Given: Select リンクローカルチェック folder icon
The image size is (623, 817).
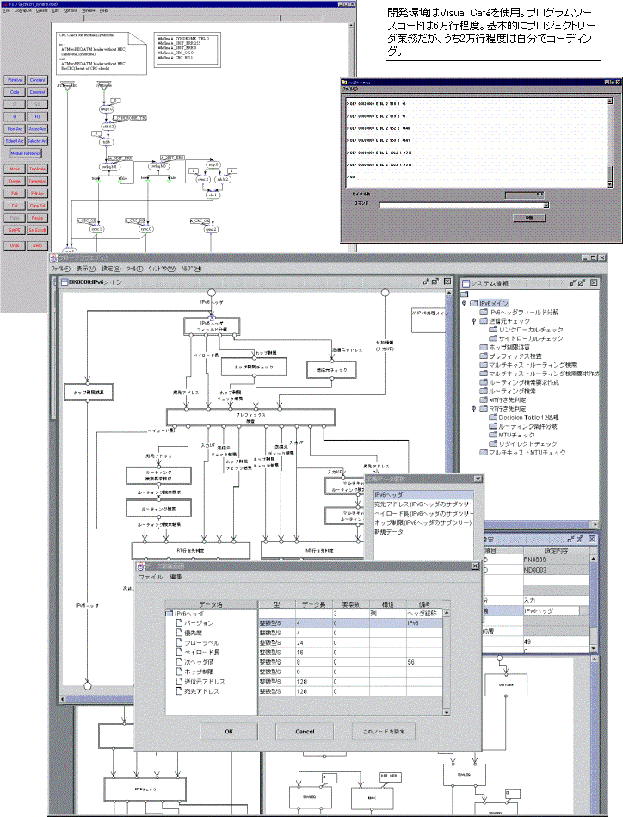Looking at the screenshot, I should (493, 330).
